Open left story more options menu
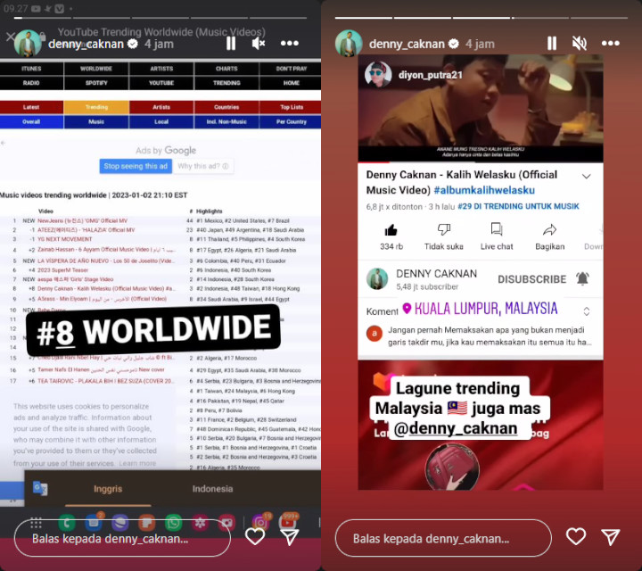Image resolution: width=642 pixels, height=571 pixels. (290, 43)
